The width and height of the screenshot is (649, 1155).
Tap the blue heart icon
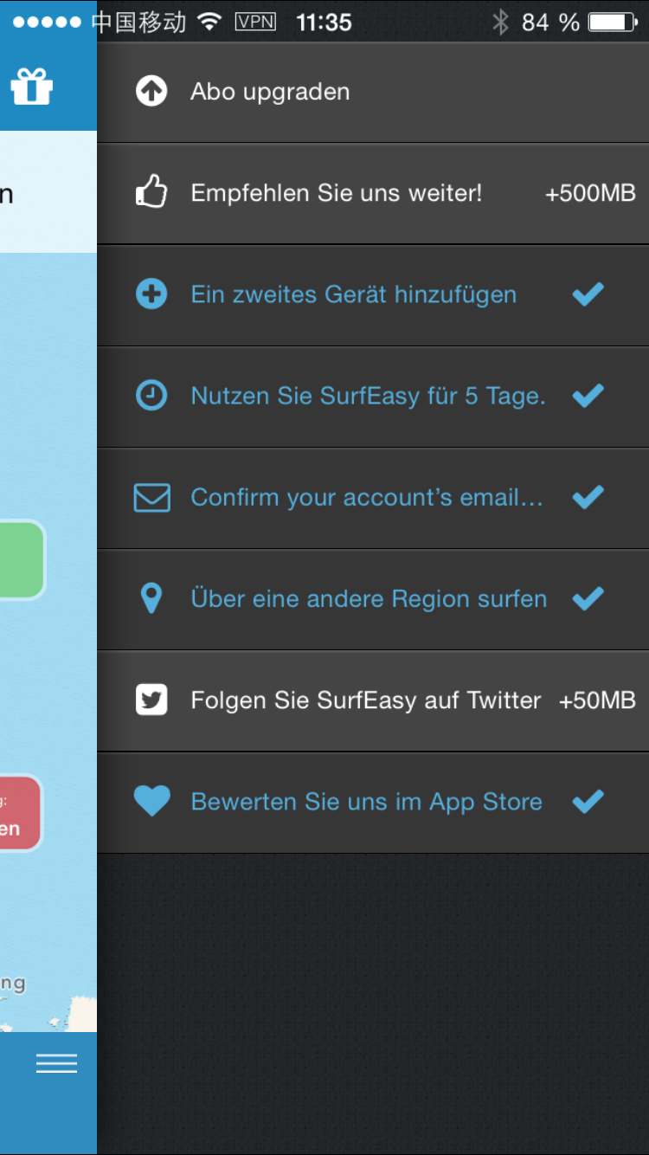(x=151, y=801)
